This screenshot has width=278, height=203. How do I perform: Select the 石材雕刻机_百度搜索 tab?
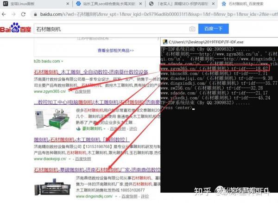coord(248,4)
